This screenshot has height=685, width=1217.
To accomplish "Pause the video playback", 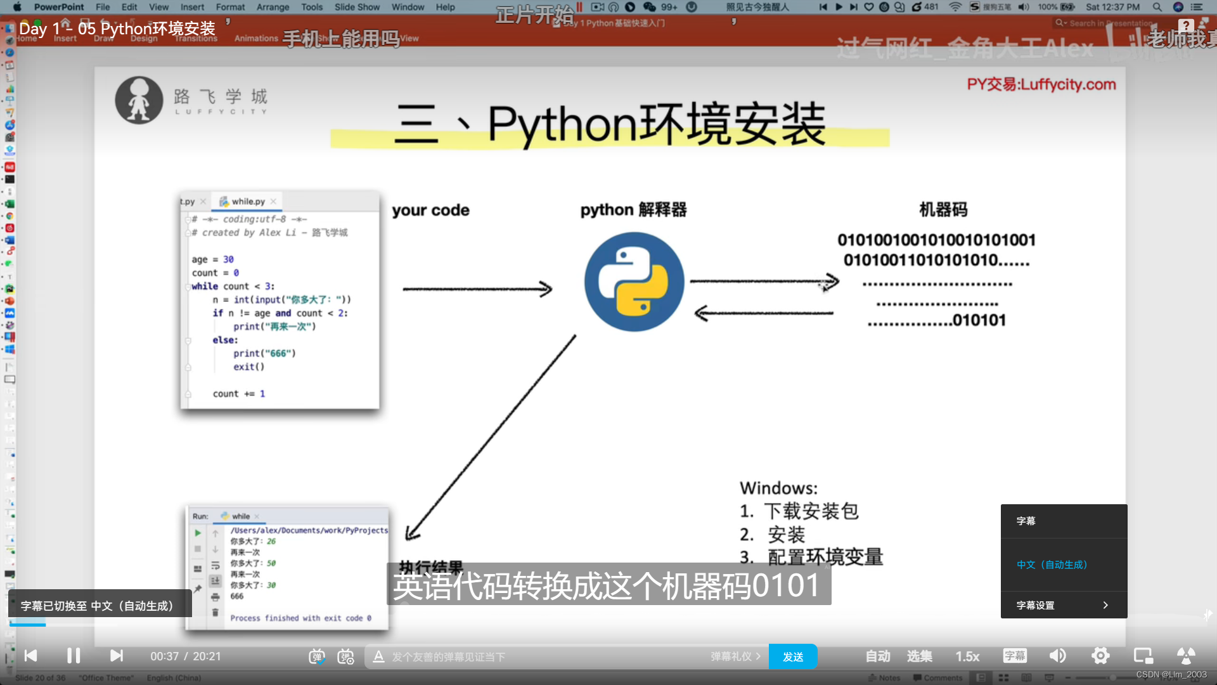I will coord(74,656).
